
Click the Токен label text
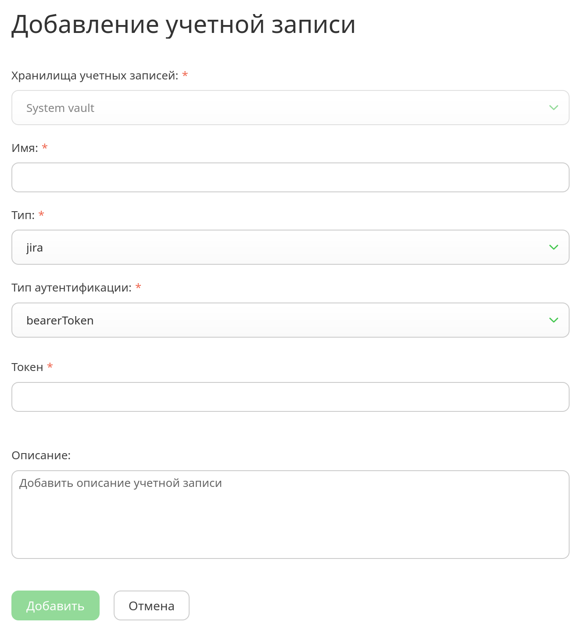pyautogui.click(x=27, y=367)
